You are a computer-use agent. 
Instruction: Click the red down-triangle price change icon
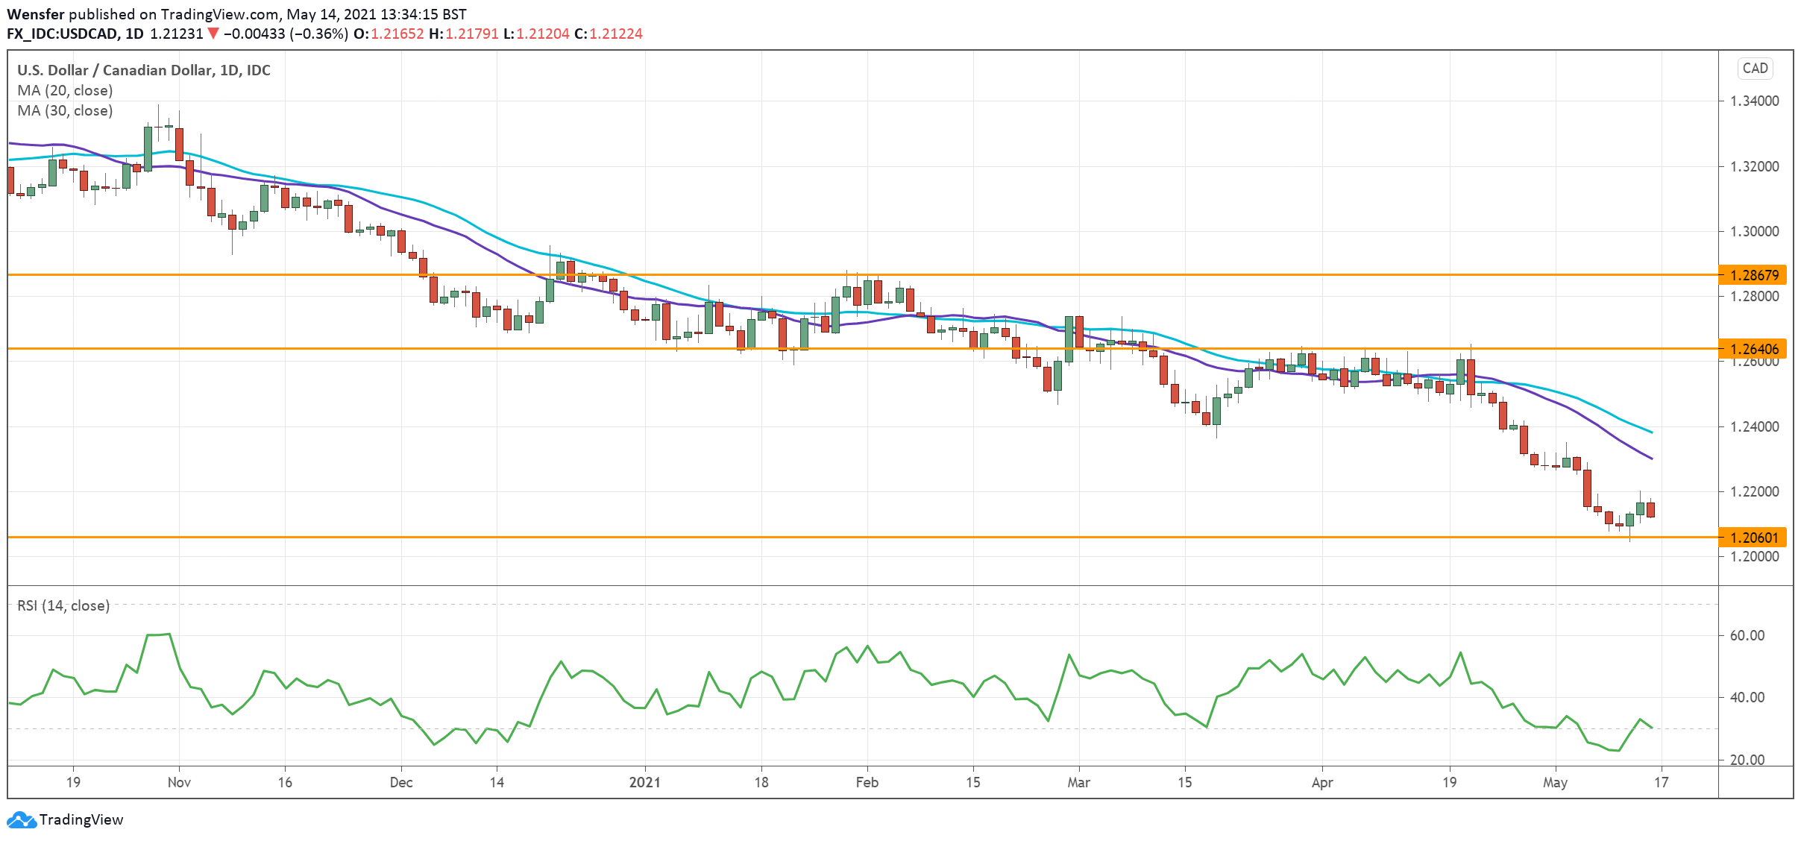pyautogui.click(x=213, y=34)
